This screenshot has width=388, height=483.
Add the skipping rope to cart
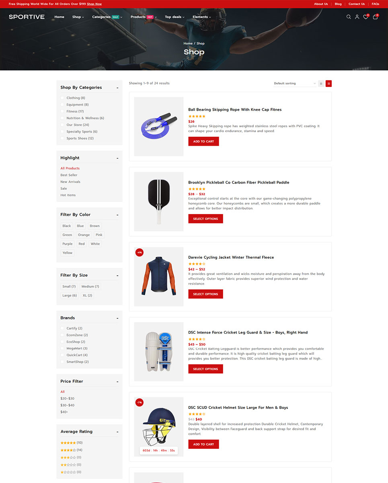[203, 141]
